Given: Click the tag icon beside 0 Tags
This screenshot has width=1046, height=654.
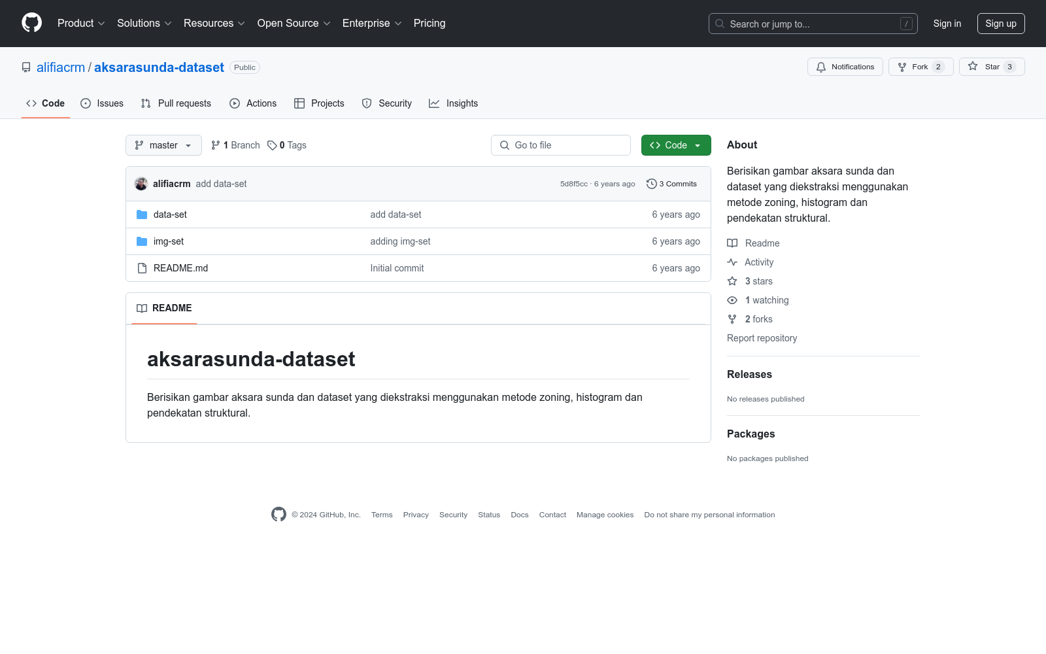Looking at the screenshot, I should click(272, 145).
